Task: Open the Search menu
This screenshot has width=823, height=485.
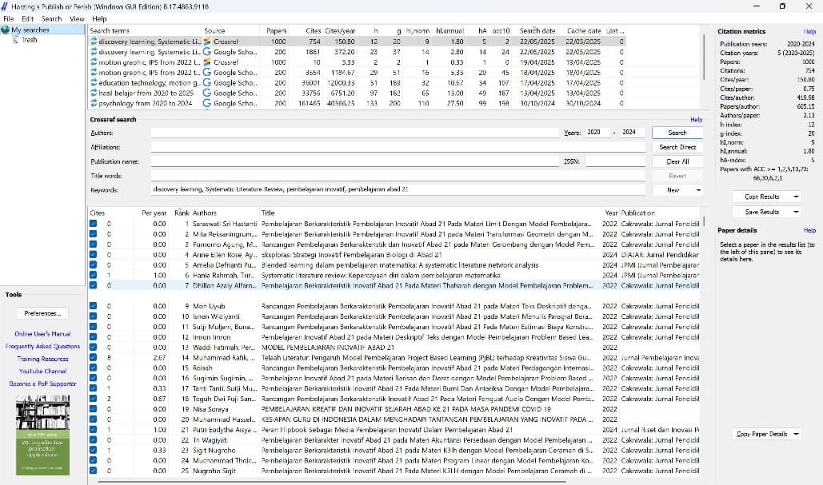Action: coord(51,19)
